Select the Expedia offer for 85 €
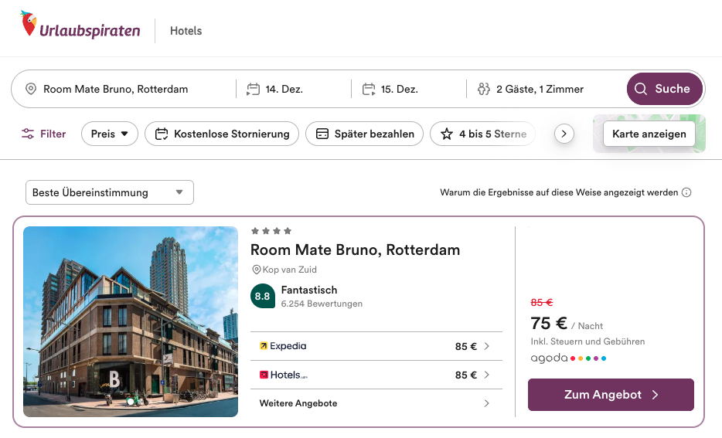722x438 pixels. [375, 346]
